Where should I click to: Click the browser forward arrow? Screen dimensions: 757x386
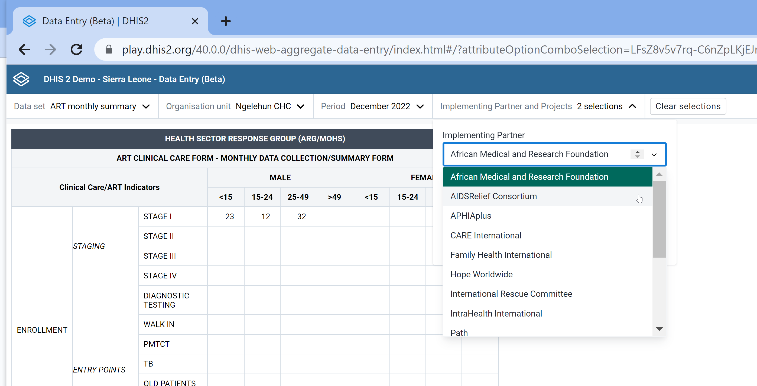50,49
